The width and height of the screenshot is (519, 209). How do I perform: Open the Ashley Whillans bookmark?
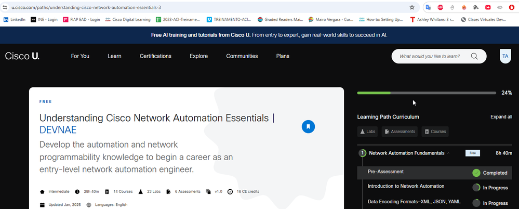(432, 20)
